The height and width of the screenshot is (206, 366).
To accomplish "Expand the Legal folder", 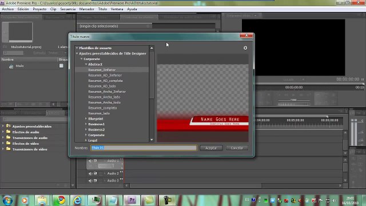I will point(86,140).
